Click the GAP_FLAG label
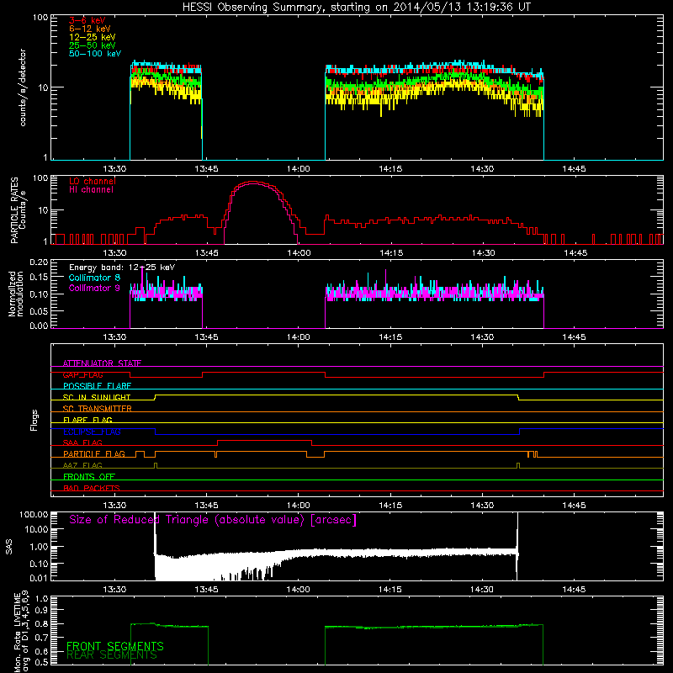The image size is (673, 673). pyautogui.click(x=82, y=374)
